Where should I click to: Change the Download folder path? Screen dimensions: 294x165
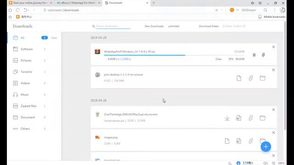point(234,27)
